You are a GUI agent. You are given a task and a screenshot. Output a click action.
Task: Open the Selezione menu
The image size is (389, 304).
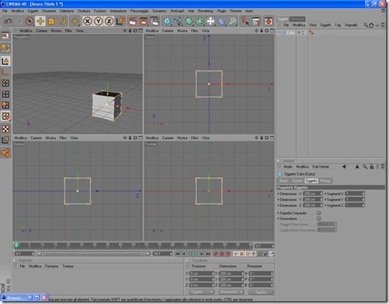(67, 11)
